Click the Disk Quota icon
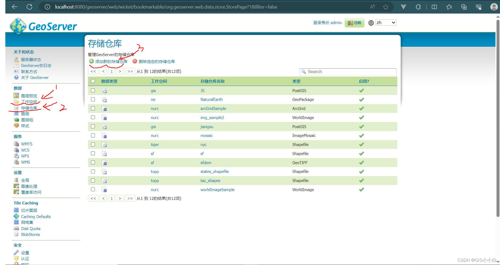This screenshot has height=265, width=500. click(16, 228)
